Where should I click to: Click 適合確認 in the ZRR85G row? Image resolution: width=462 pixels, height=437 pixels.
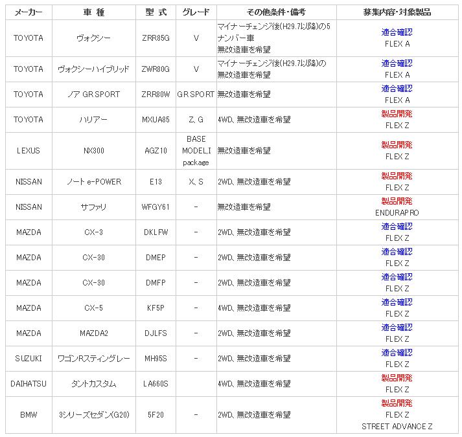coord(397,32)
